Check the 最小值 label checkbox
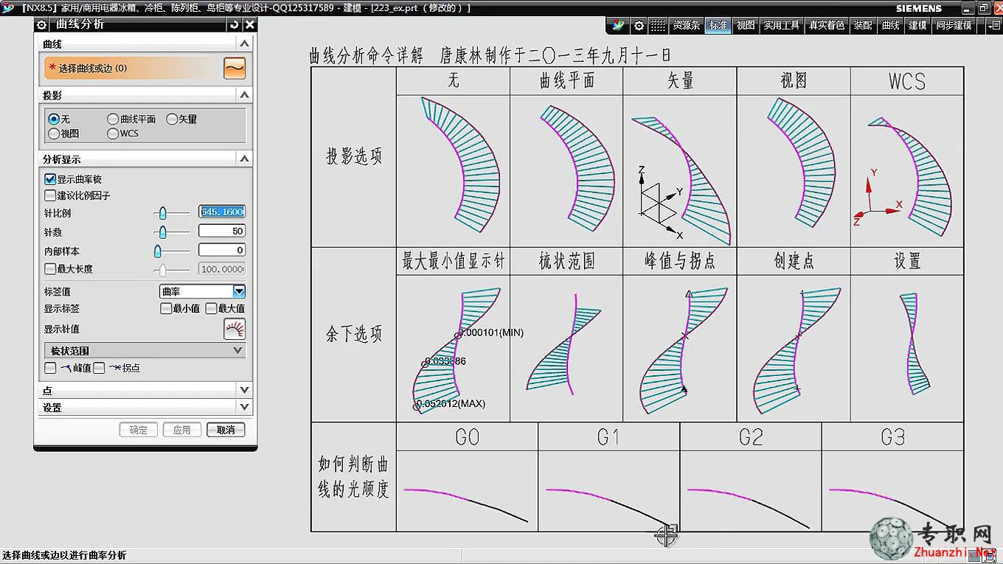This screenshot has height=564, width=1003. point(166,308)
